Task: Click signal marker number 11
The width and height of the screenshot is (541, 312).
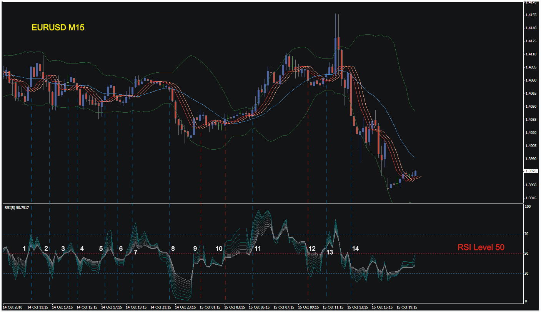Action: (258, 249)
